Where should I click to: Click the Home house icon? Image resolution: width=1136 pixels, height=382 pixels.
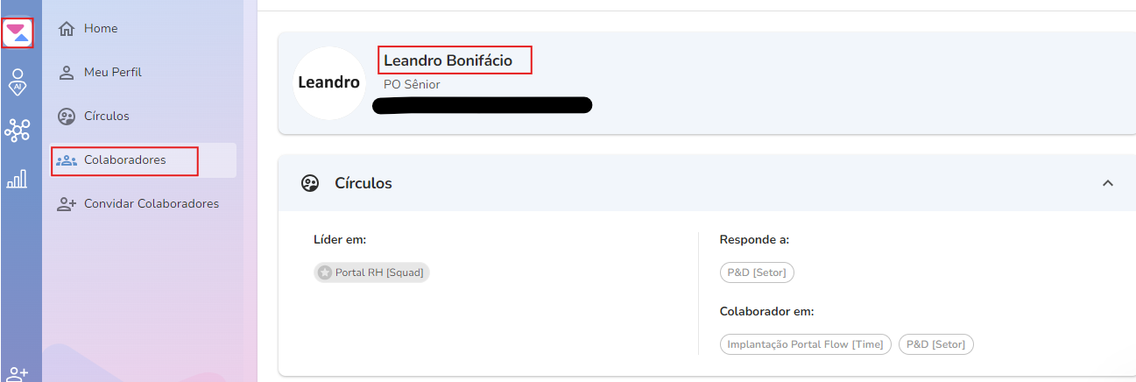tap(66, 29)
